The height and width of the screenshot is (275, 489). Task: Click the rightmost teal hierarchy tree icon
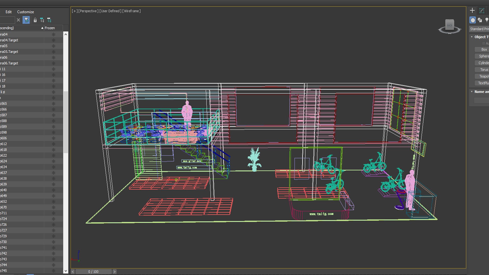click(49, 20)
